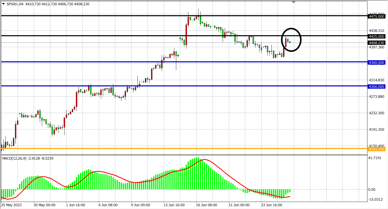Click the 9 Jun 00:00 time label
388x209 pixels.
point(140,205)
